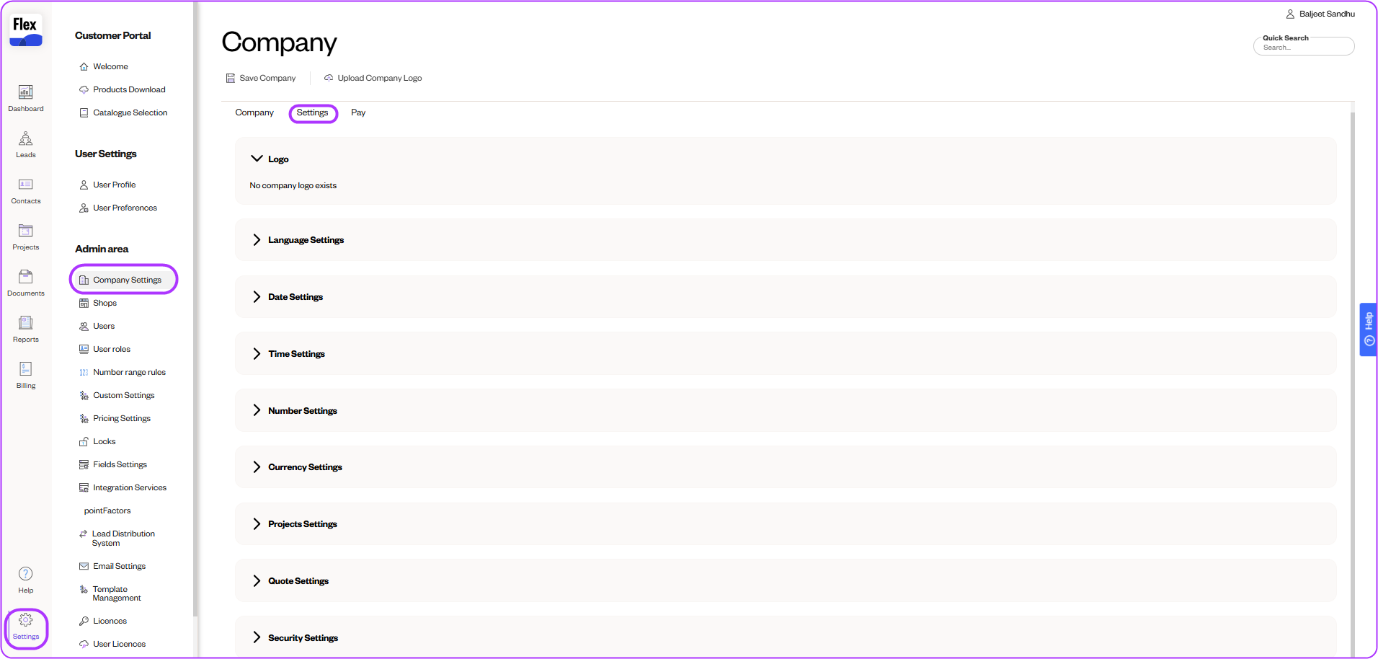Open the blue Help side tab
The image size is (1378, 659).
tap(1368, 329)
